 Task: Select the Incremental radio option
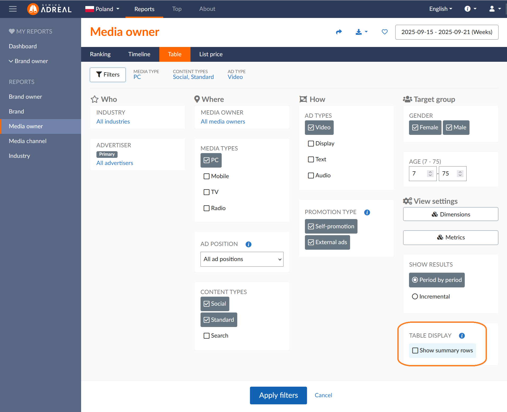(415, 297)
